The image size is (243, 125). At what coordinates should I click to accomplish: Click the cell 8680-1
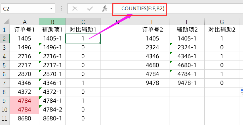coord(52,118)
